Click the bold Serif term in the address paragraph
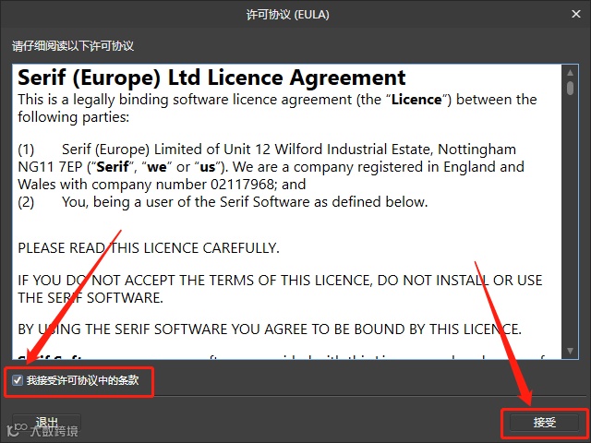591x443 pixels. click(113, 166)
